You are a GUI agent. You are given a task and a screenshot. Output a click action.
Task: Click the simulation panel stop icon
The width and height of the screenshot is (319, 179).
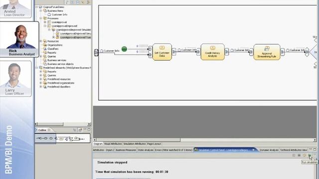click(299, 156)
